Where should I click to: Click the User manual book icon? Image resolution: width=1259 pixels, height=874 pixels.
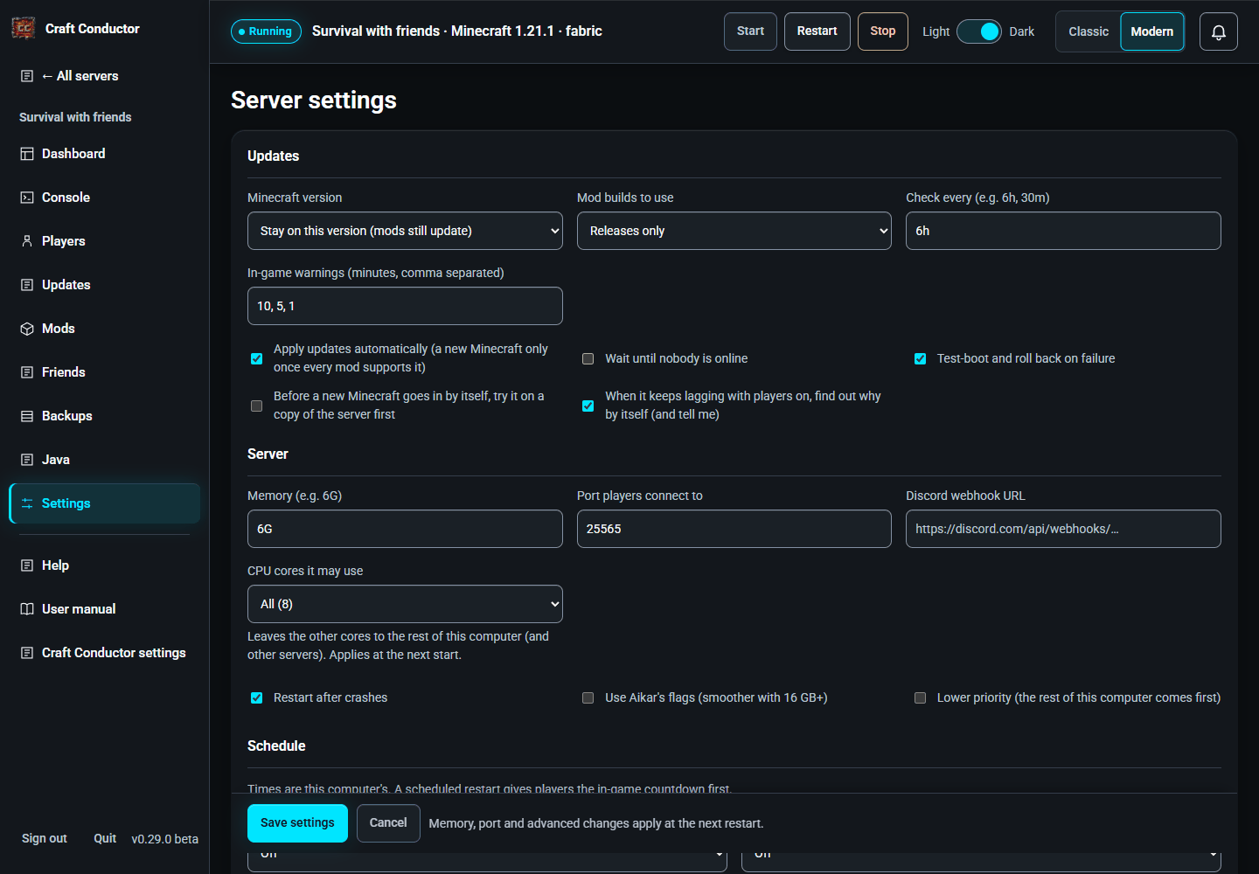(27, 609)
